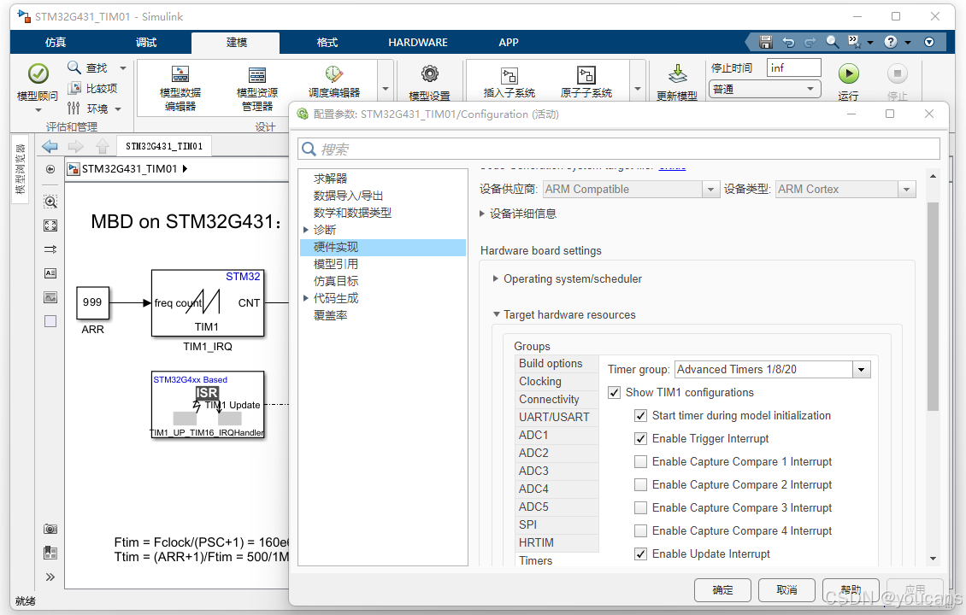Click 取消 button in configuration dialog
This screenshot has height=615, width=966.
786,589
